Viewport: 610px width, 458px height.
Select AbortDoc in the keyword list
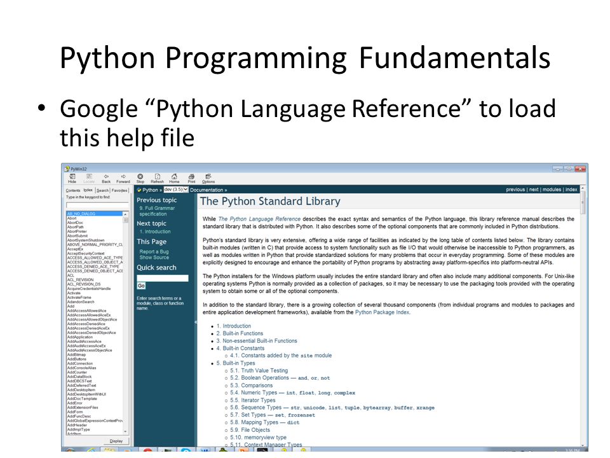click(x=75, y=223)
